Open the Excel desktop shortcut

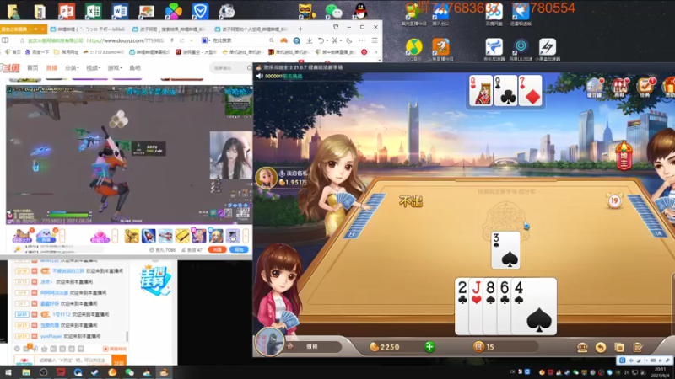click(93, 11)
